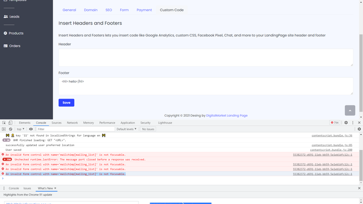Focus the Header code textarea
The width and height of the screenshot is (363, 204).
pyautogui.click(x=206, y=58)
